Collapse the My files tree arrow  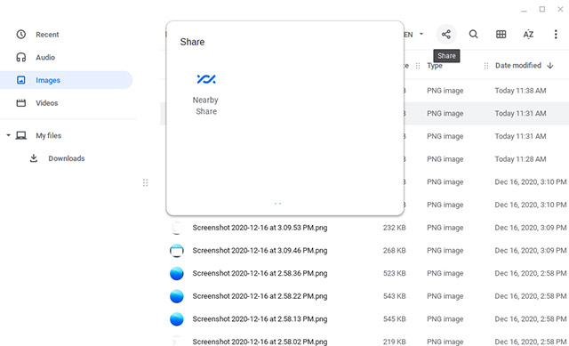pyautogui.click(x=8, y=135)
